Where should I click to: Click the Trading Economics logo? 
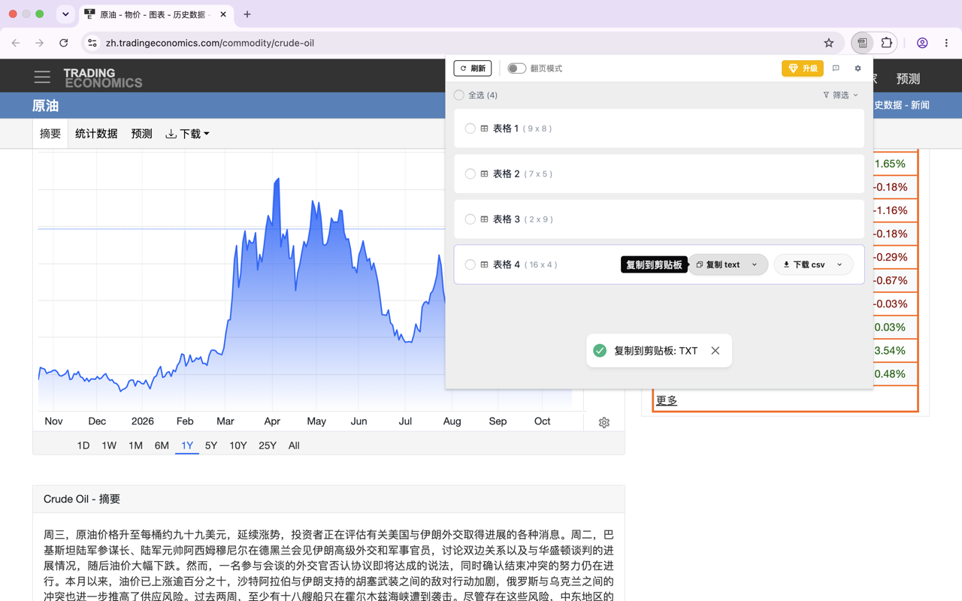coord(102,78)
